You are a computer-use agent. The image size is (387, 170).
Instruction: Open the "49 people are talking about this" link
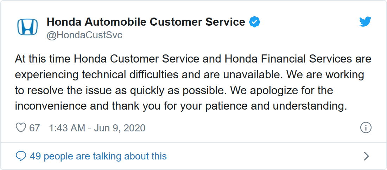(x=98, y=156)
